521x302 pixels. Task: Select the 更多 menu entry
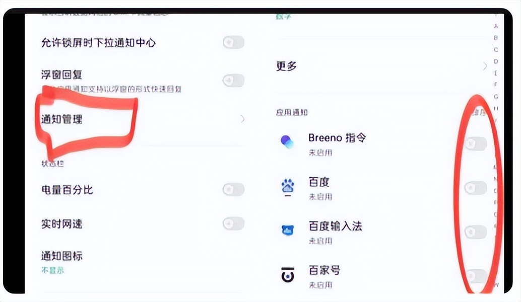[285, 65]
